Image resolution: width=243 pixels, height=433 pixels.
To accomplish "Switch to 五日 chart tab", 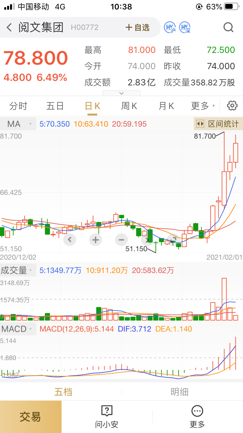I will [55, 106].
